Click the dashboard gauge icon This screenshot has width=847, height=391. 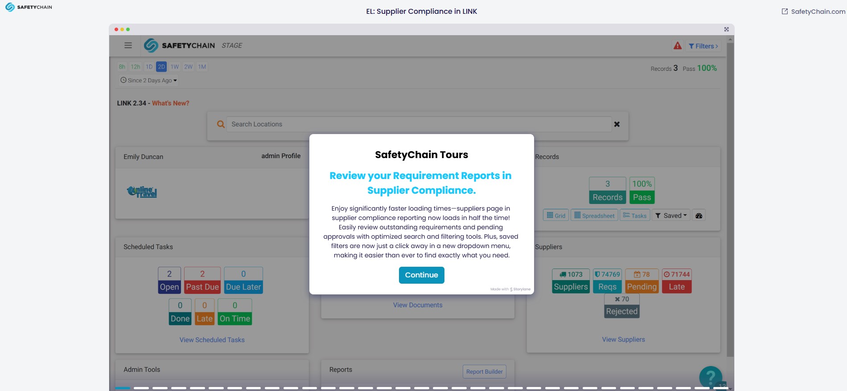click(x=699, y=216)
